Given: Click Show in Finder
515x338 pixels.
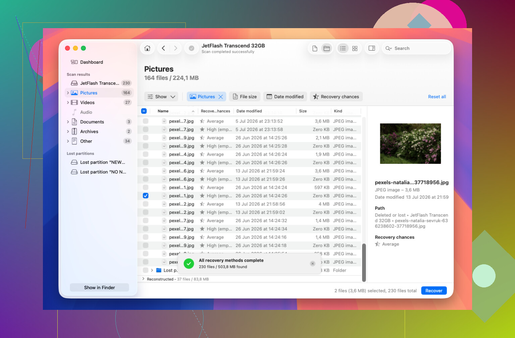Looking at the screenshot, I should (99, 287).
